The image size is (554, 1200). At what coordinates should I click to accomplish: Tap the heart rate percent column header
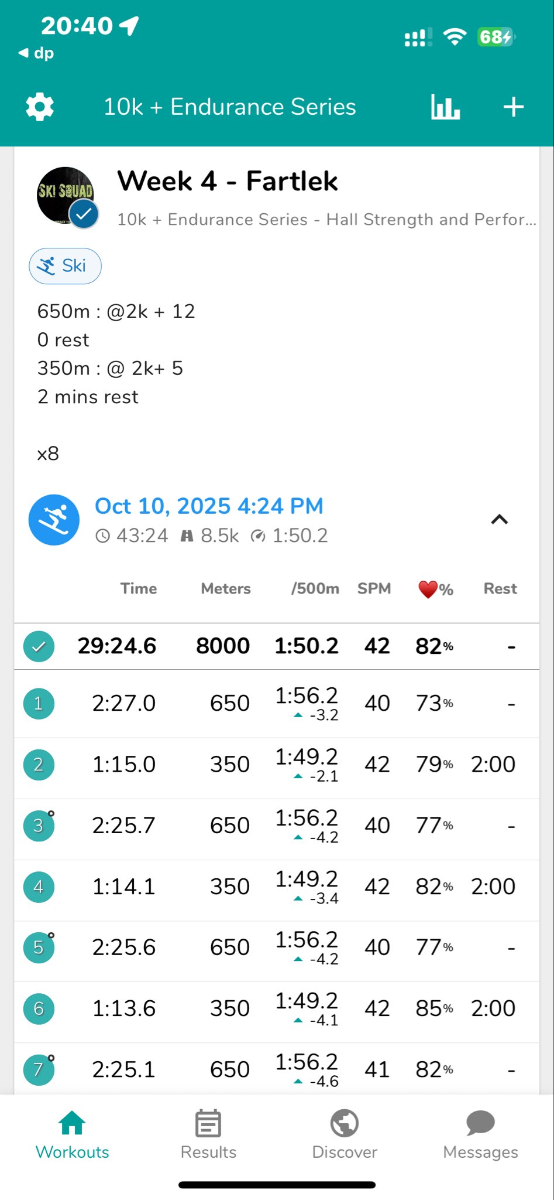pyautogui.click(x=436, y=589)
